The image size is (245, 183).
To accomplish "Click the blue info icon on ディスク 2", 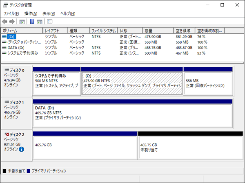I will (x=22, y=150).
